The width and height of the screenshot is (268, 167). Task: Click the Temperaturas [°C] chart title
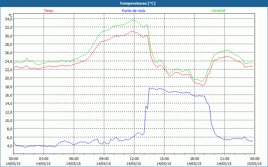coord(137,3)
